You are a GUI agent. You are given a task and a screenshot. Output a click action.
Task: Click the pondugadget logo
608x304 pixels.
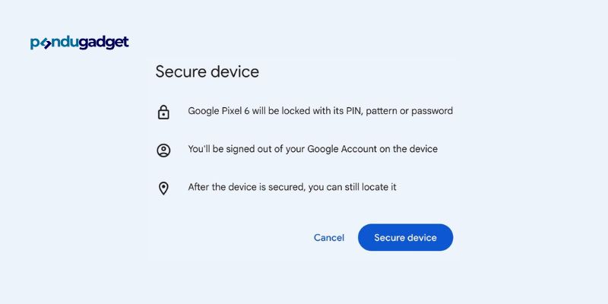click(80, 43)
